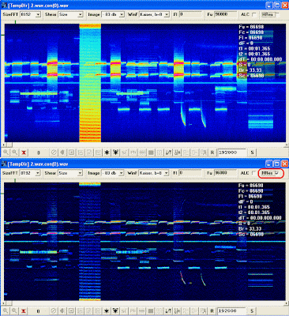Screen dimensions: 289x316
Task: Click zoom-out magnifier in lower window toolbar
Action: point(15,311)
